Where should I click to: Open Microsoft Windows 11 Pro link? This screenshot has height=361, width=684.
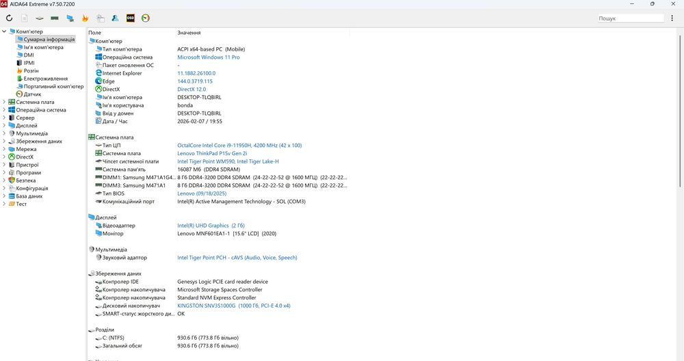click(x=209, y=57)
